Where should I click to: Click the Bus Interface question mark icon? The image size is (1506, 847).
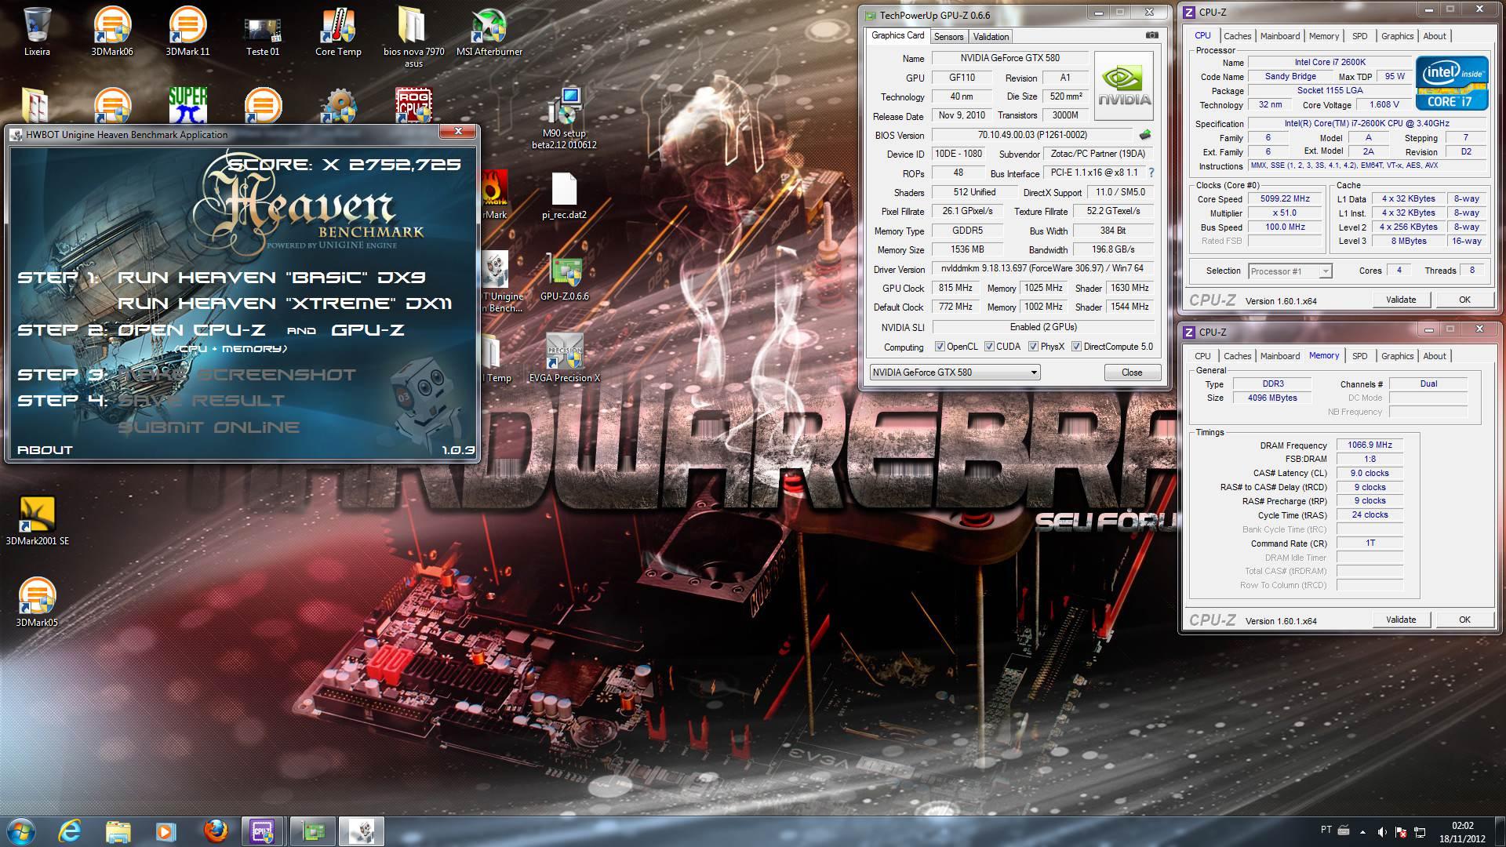[x=1151, y=173]
